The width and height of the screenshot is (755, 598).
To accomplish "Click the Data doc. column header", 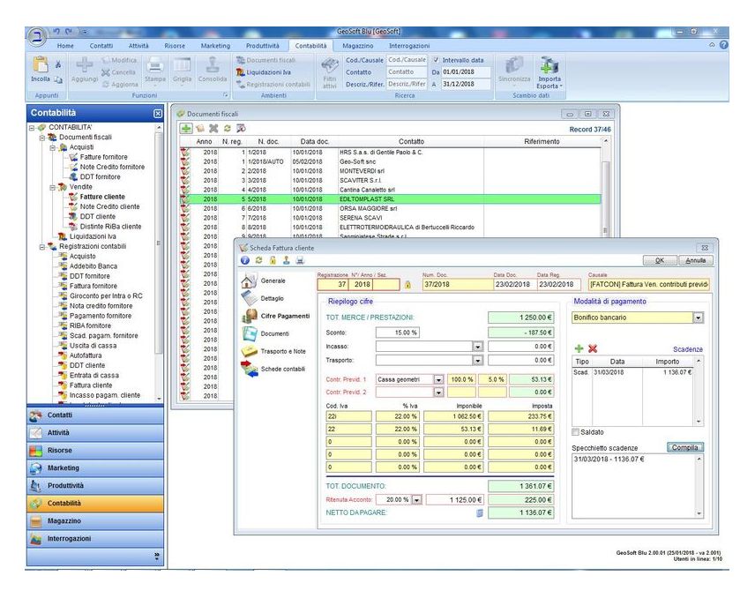I will tap(314, 141).
